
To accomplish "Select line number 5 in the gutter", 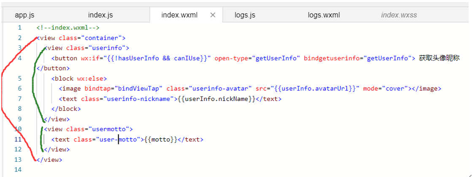I will 19,78.
